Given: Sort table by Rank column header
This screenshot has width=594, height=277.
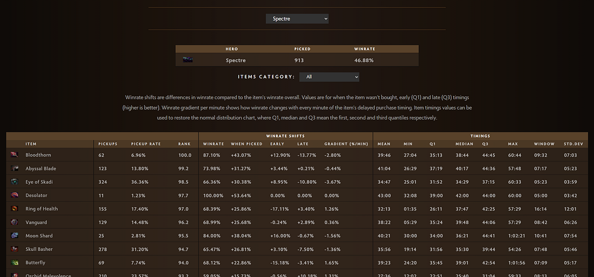Looking at the screenshot, I should point(184,144).
